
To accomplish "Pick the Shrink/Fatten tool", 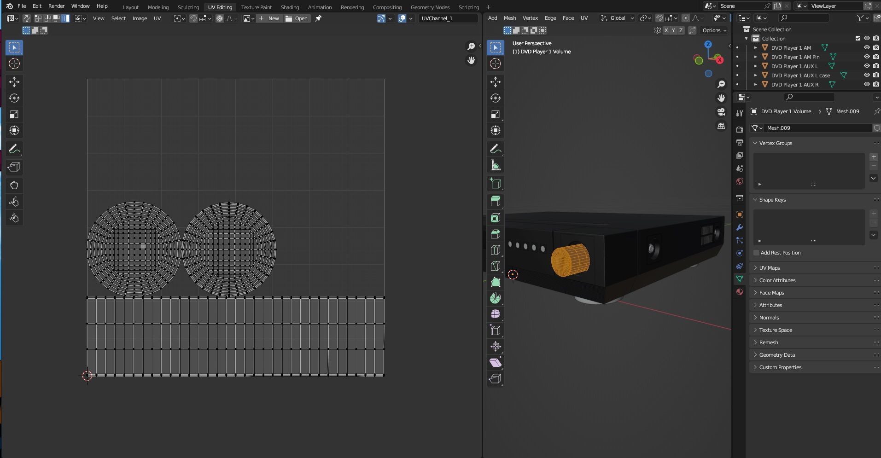I will 496,347.
